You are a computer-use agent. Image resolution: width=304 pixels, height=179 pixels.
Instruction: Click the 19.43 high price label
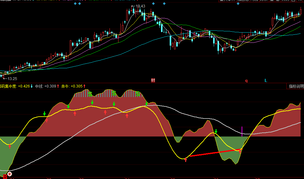click(140, 6)
